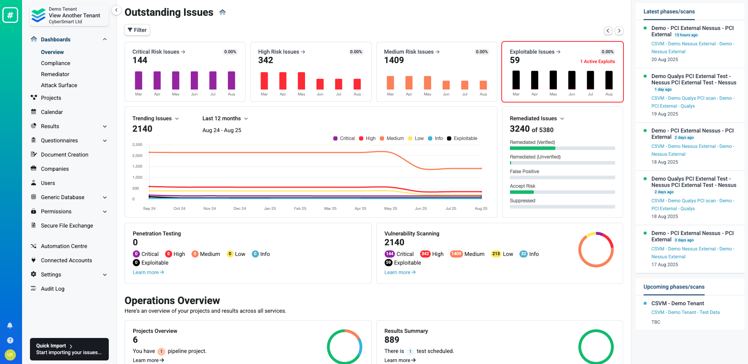Toggle the Critical series in the chart legend

[x=344, y=138]
